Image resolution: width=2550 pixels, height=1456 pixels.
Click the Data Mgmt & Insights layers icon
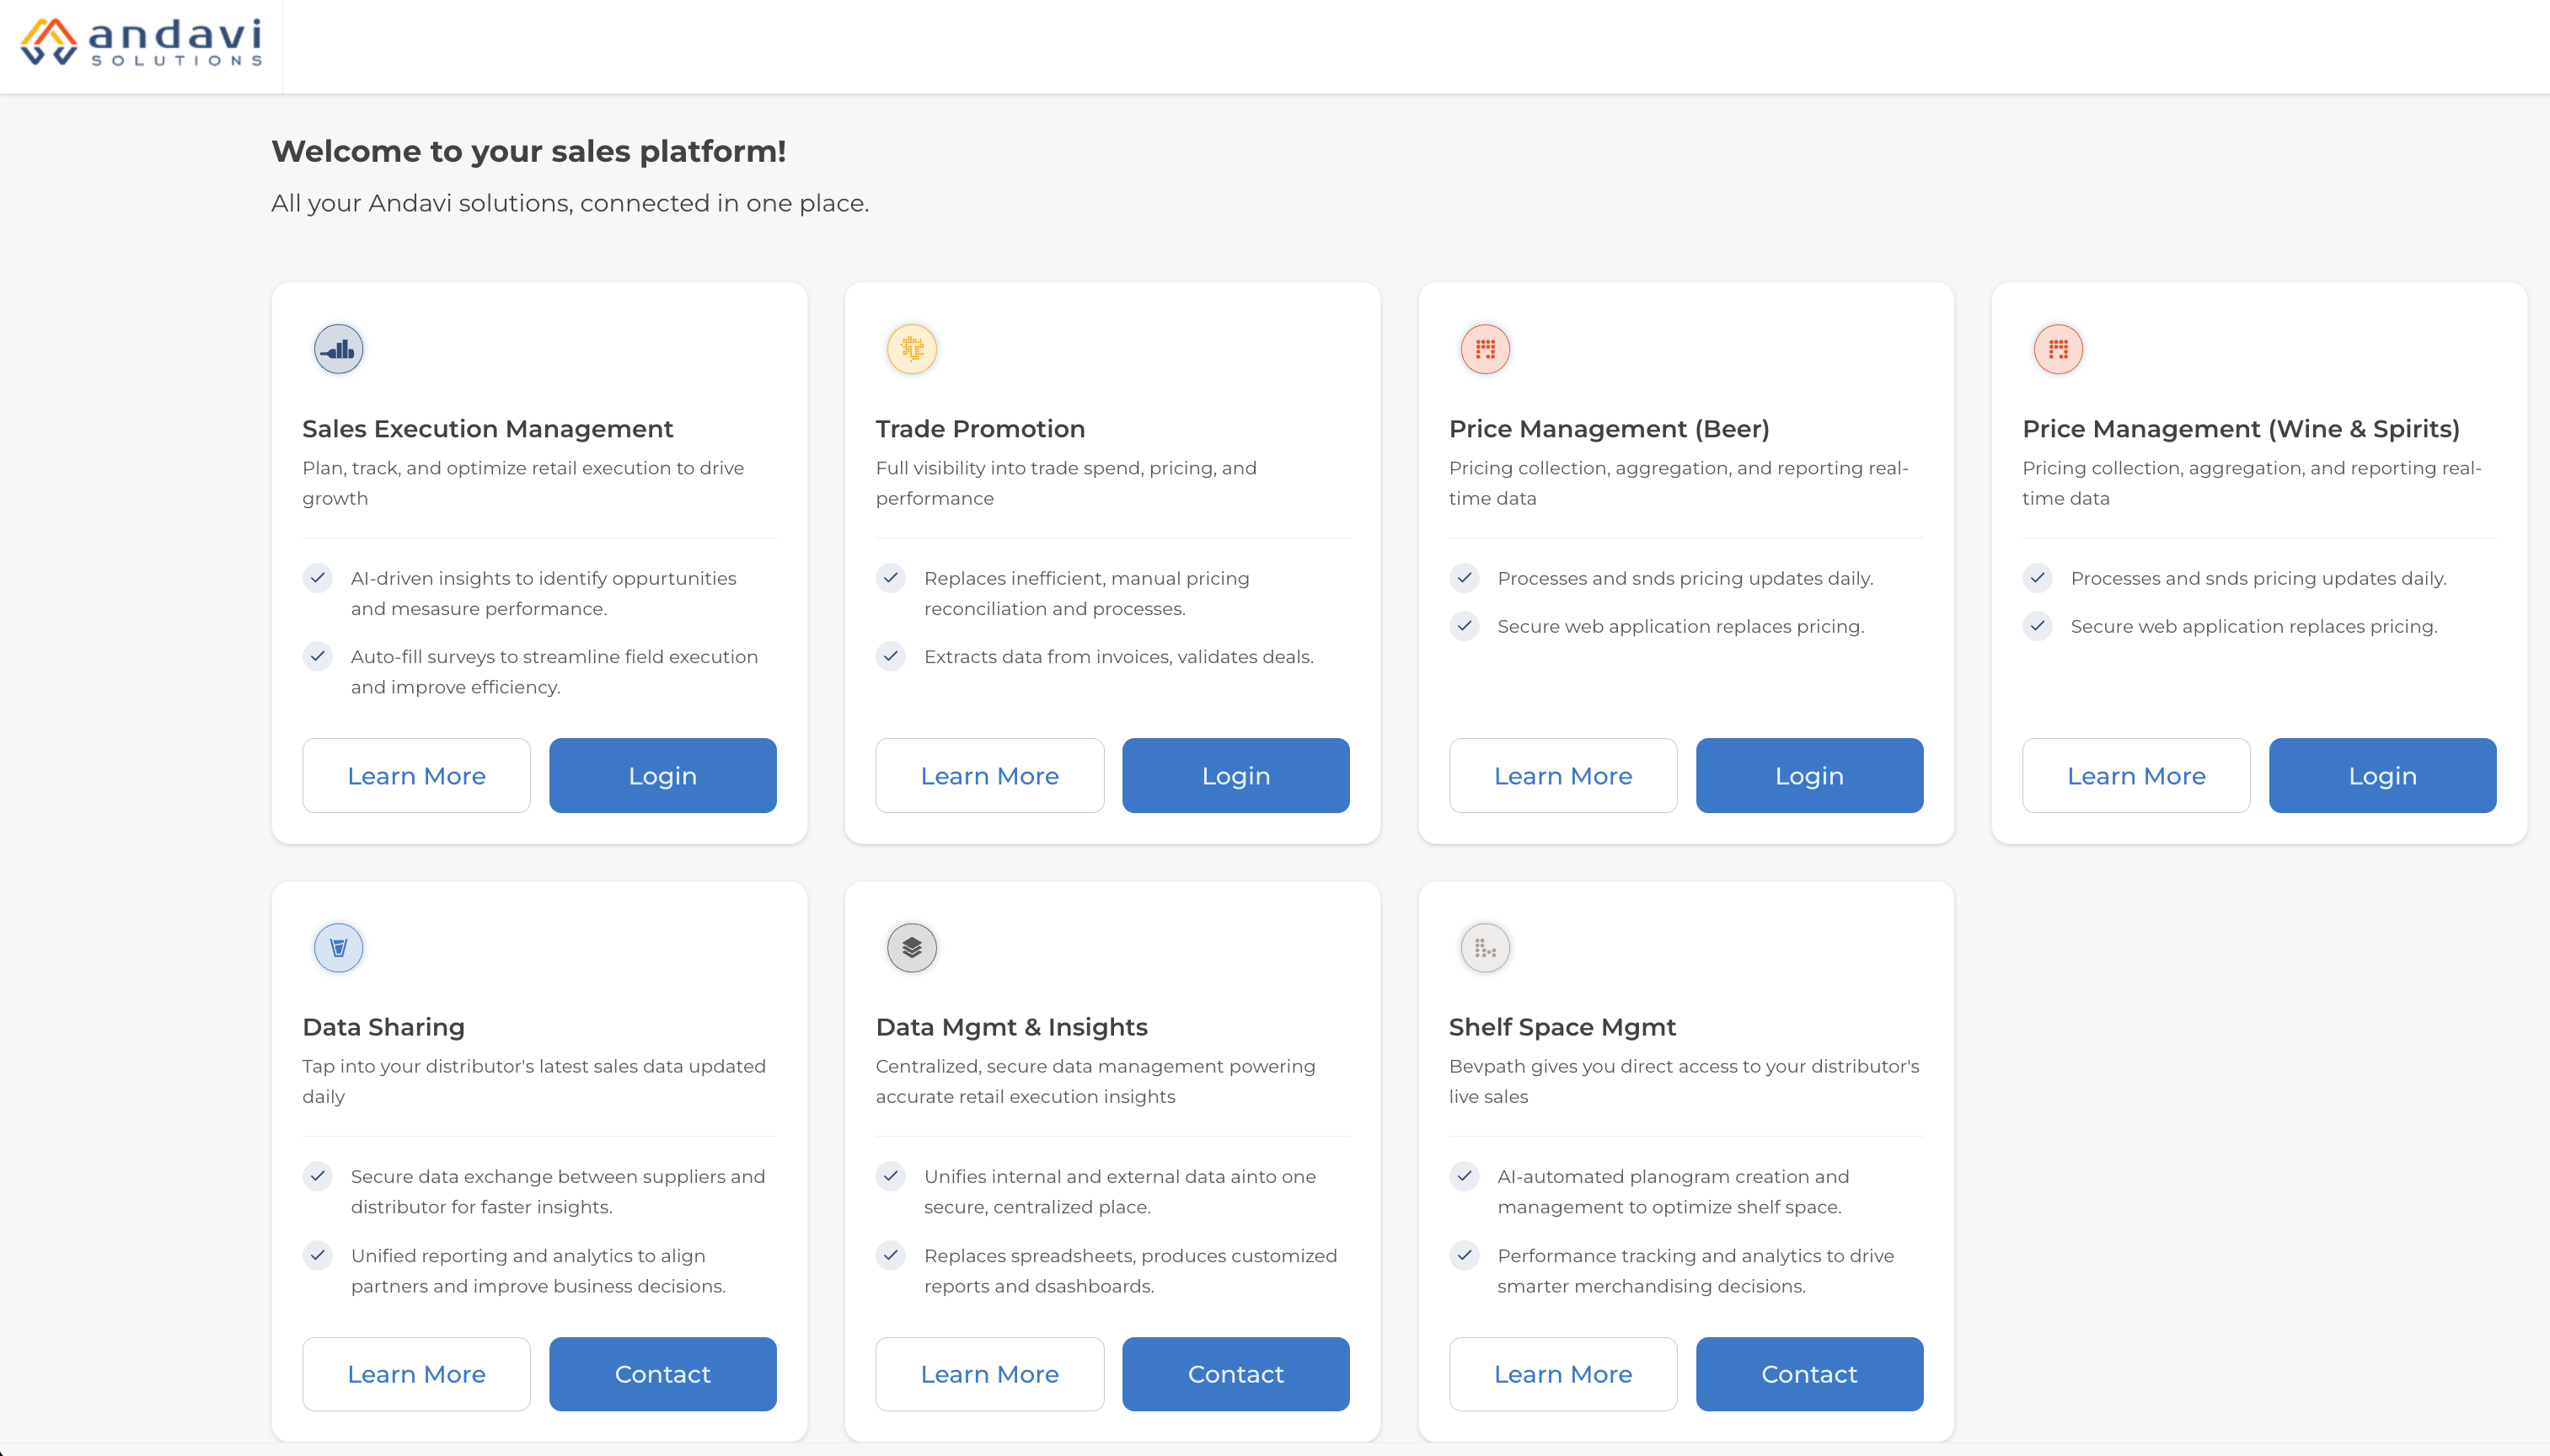pos(911,947)
